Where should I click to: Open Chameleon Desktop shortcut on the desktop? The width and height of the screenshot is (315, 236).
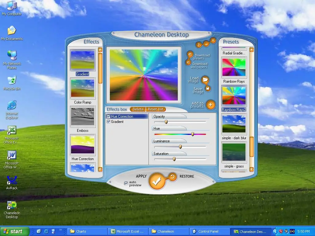(12, 210)
